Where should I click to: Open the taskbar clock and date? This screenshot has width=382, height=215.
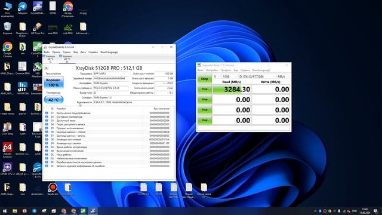[x=365, y=211]
